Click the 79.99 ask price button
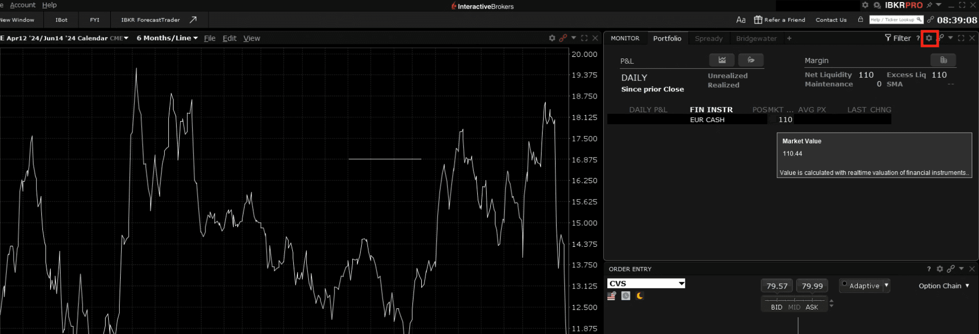The width and height of the screenshot is (979, 334). click(812, 286)
